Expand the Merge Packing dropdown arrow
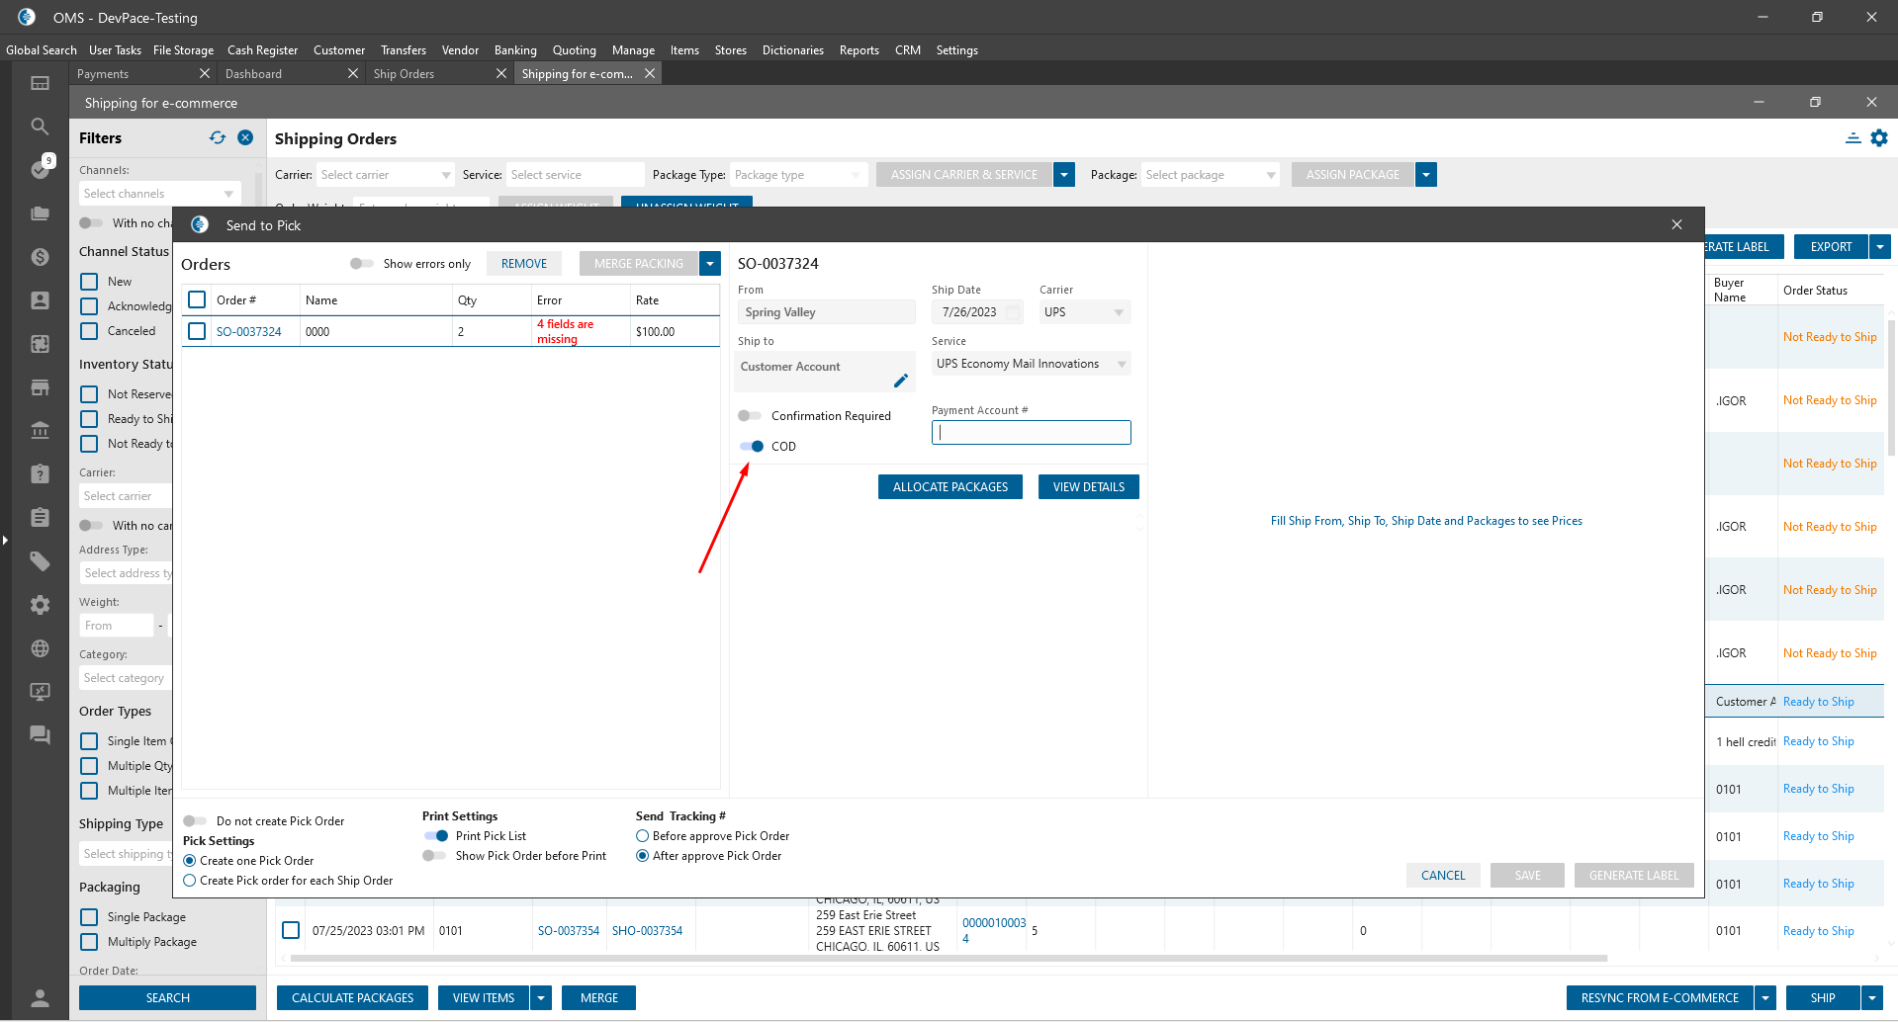The height and width of the screenshot is (1022, 1898). click(x=710, y=264)
